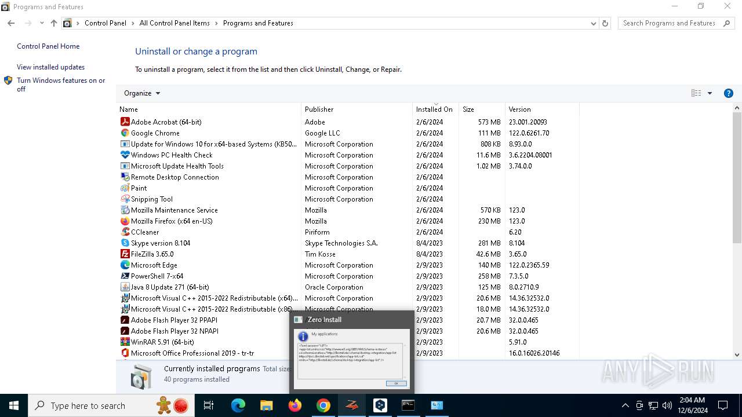The height and width of the screenshot is (417, 742).
Task: Open the Organize dropdown menu
Action: 142,93
